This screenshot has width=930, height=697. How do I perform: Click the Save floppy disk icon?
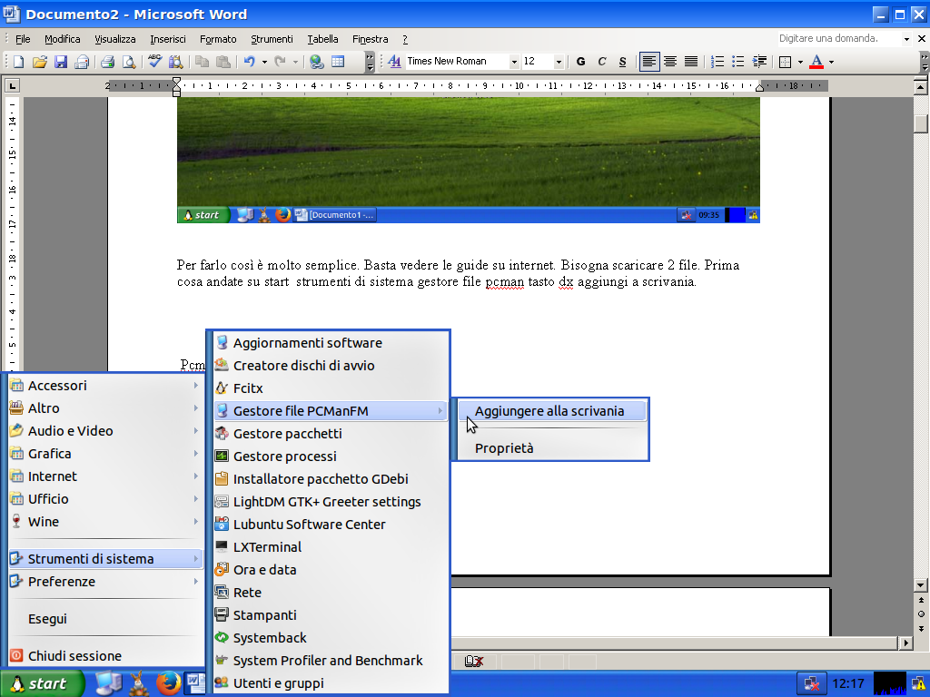pyautogui.click(x=61, y=62)
